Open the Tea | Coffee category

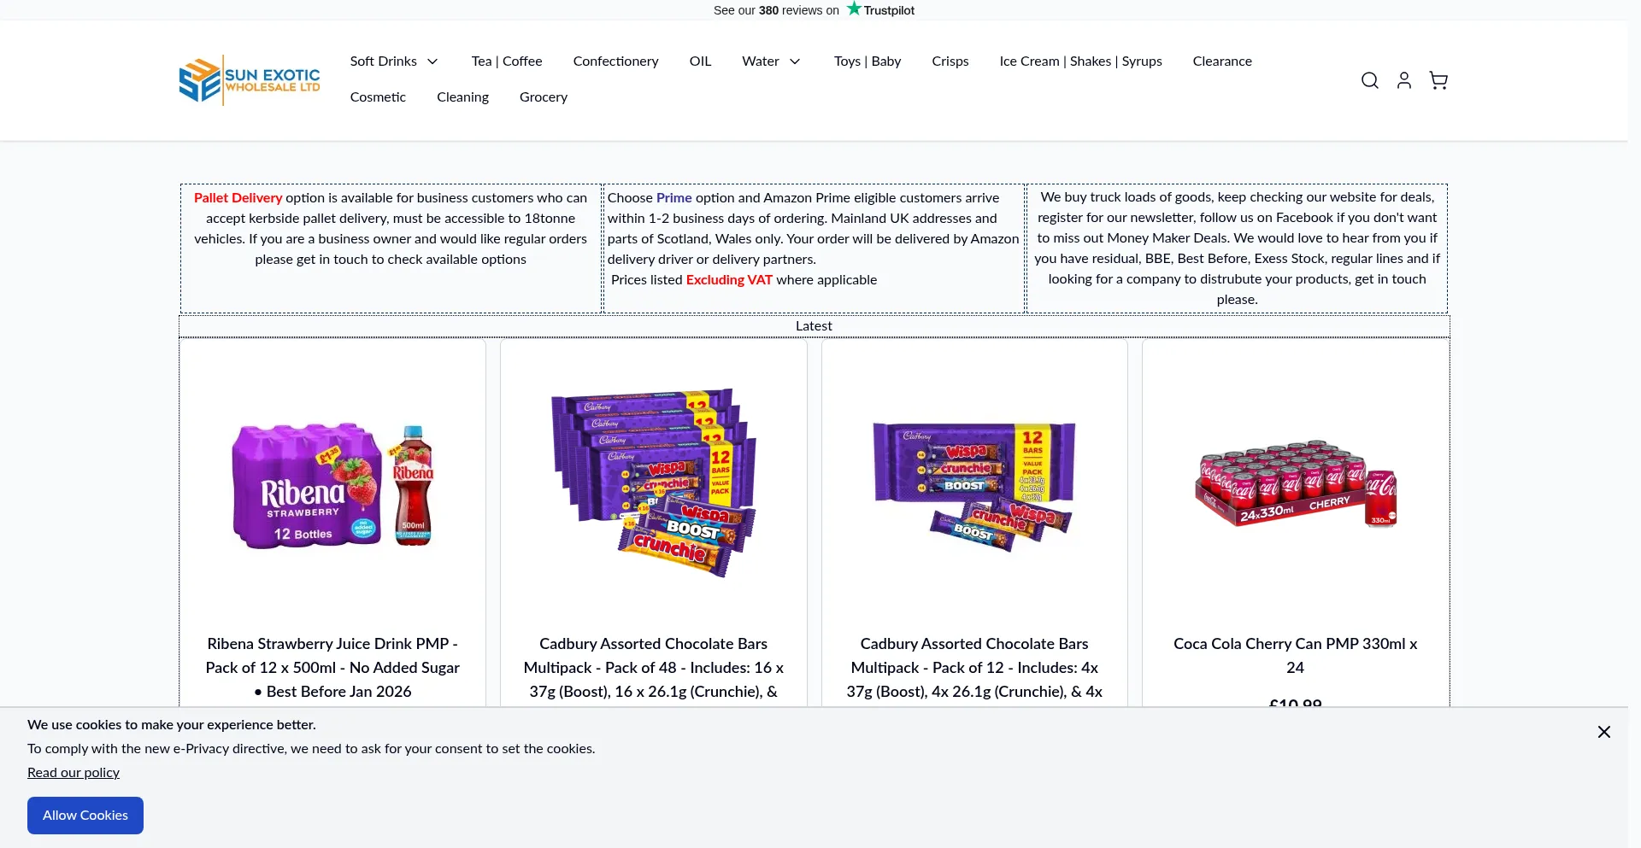pos(507,61)
